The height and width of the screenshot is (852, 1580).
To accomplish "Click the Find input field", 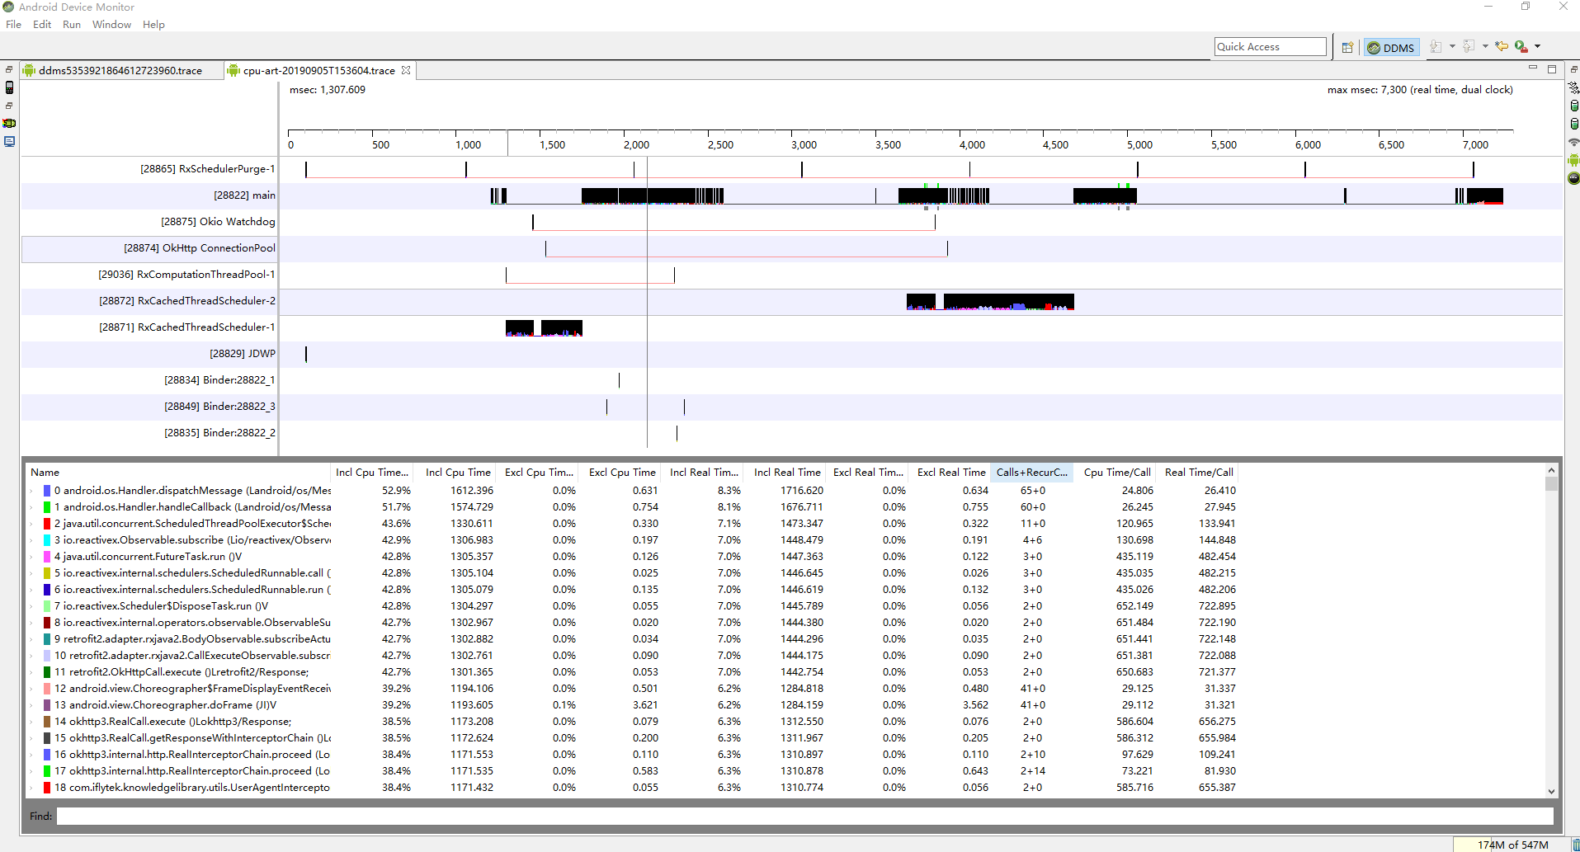I will [x=804, y=816].
